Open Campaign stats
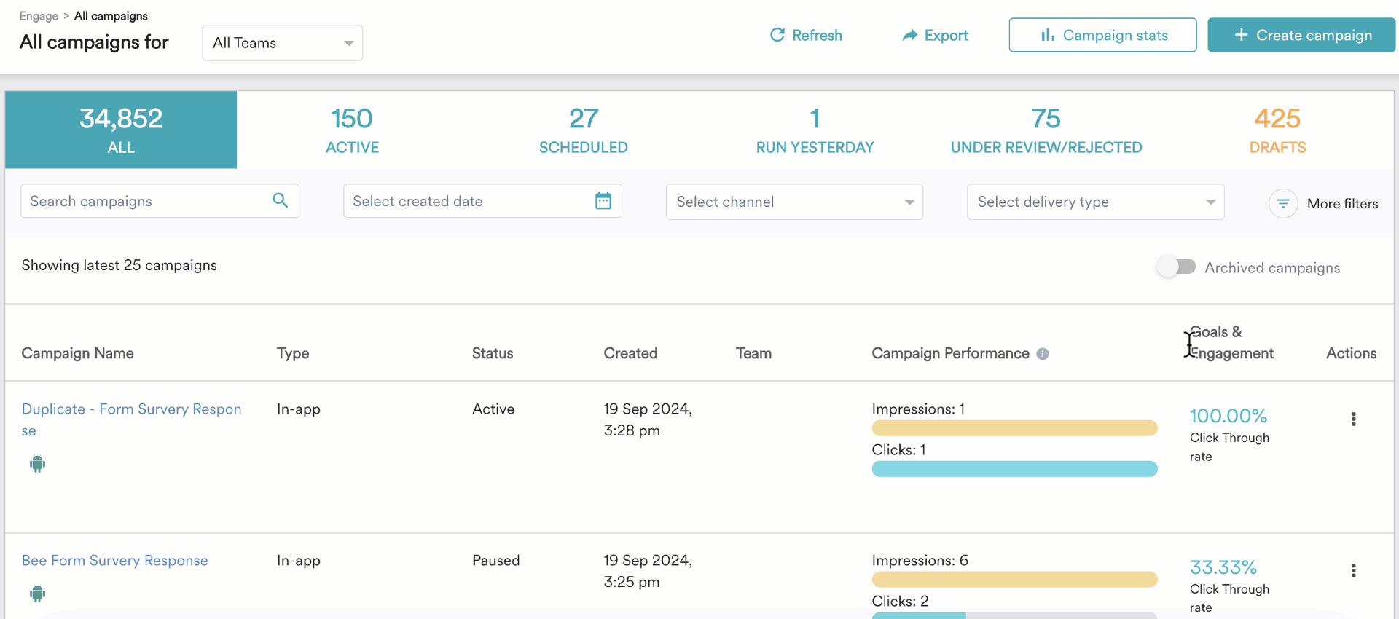1399x619 pixels. (1102, 35)
